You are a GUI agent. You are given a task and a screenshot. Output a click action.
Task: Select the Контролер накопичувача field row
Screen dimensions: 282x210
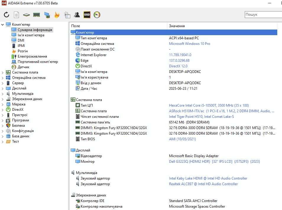[x=174, y=206]
